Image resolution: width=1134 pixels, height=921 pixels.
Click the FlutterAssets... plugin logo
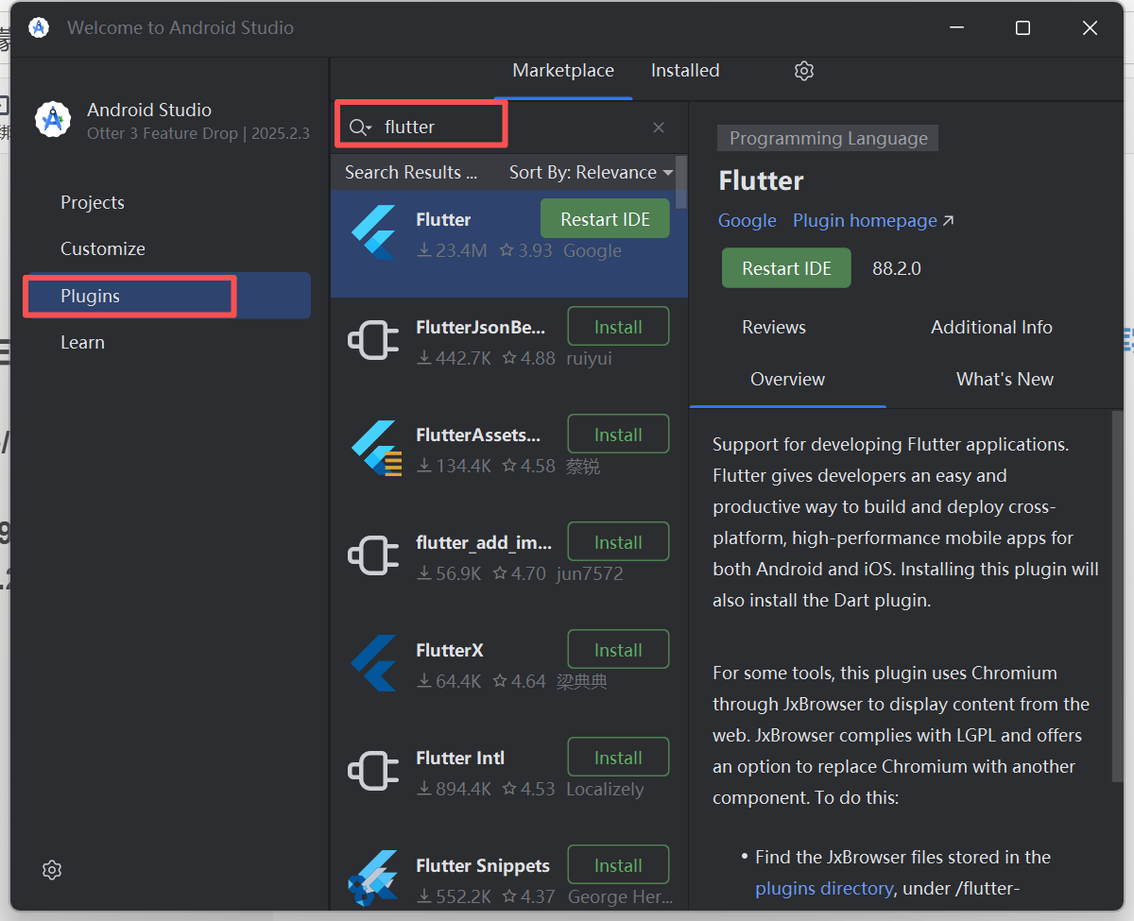376,448
